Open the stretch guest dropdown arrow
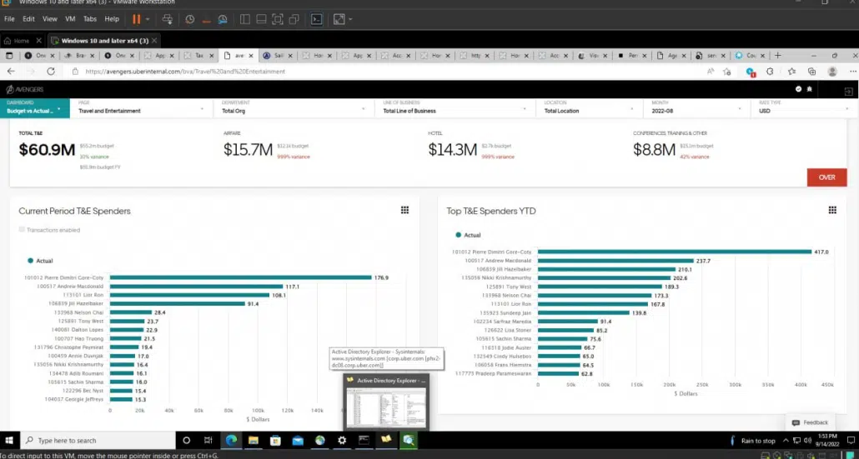The width and height of the screenshot is (859, 459). pyautogui.click(x=350, y=20)
